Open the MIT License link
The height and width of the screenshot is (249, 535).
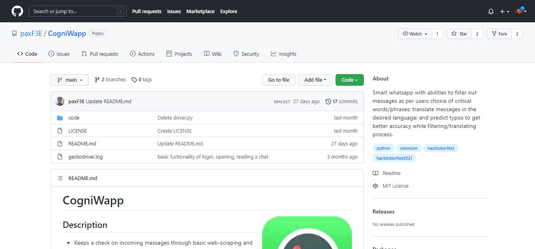[395, 186]
